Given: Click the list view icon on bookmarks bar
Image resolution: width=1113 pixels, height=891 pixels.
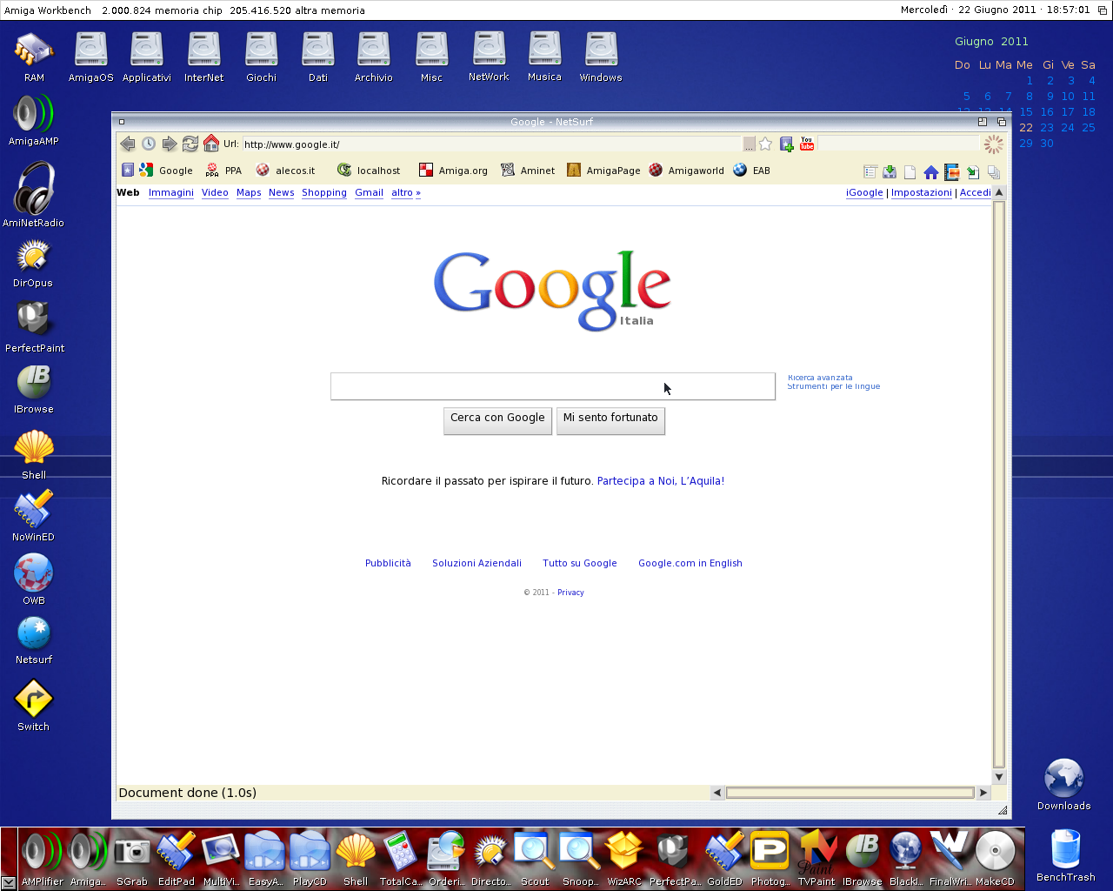Looking at the screenshot, I should pyautogui.click(x=870, y=172).
